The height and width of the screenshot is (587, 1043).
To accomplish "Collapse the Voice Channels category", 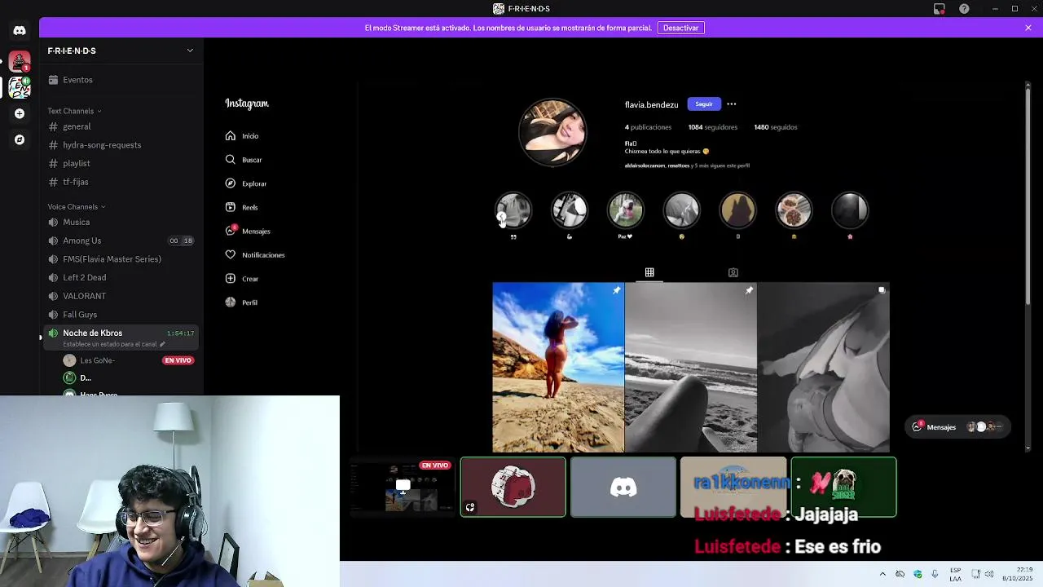I will click(77, 207).
